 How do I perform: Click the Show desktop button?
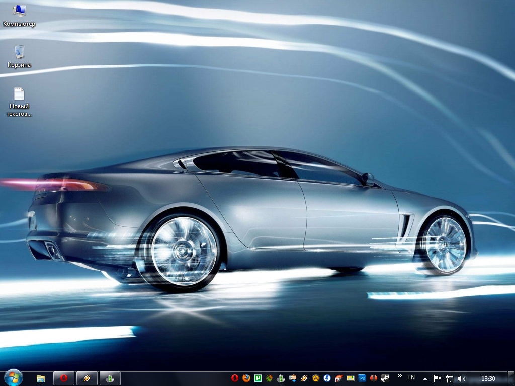pos(511,379)
